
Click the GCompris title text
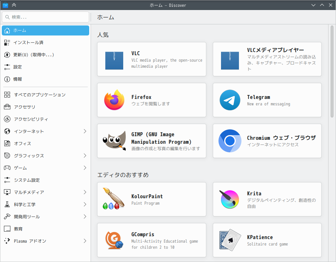coord(143,234)
